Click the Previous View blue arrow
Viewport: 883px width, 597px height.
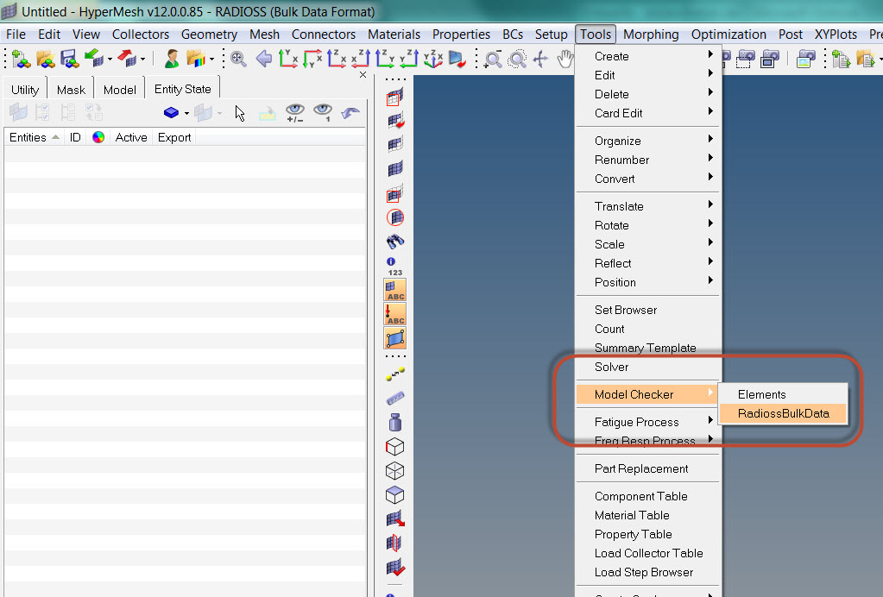click(263, 59)
